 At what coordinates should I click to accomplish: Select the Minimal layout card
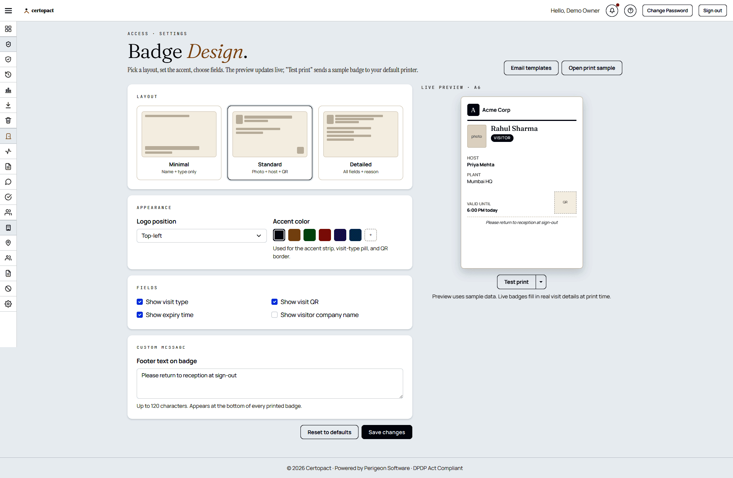[x=179, y=143]
